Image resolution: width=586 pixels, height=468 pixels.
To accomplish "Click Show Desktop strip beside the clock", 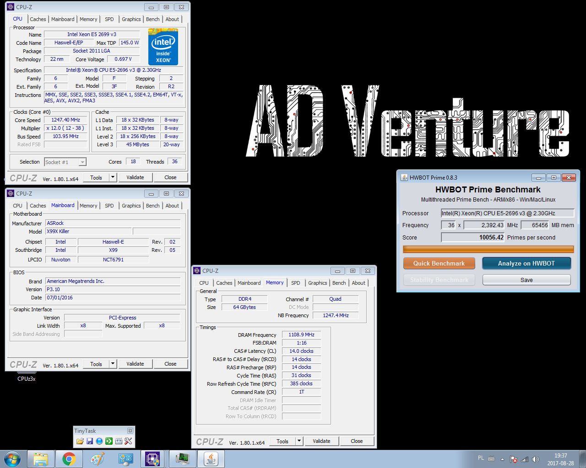I will point(582,459).
